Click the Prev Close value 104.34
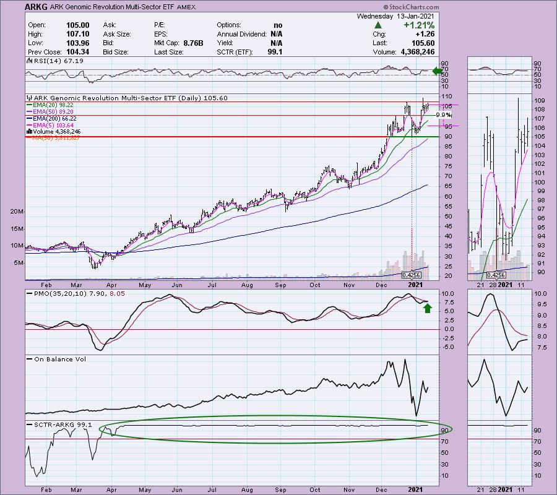This screenshot has height=495, width=557. click(78, 52)
